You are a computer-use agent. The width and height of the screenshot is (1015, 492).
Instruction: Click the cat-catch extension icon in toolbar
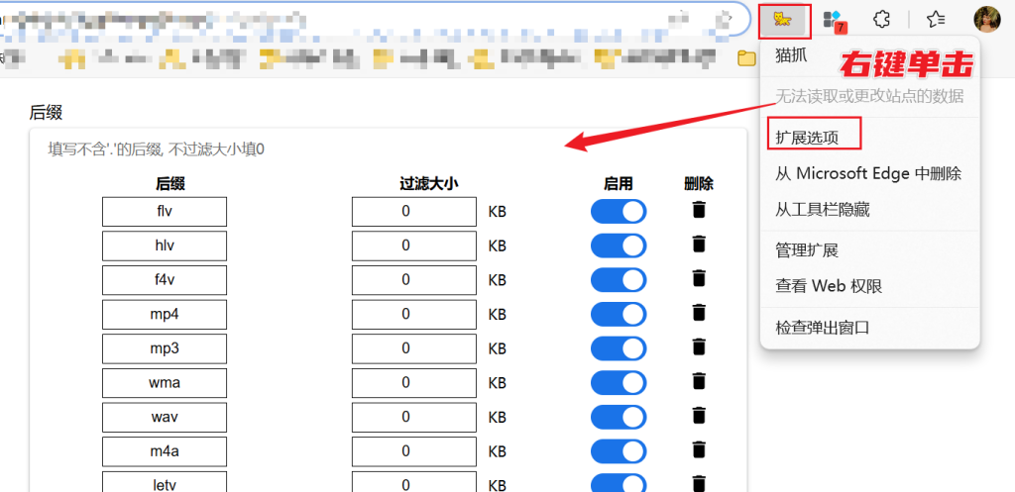pos(784,19)
